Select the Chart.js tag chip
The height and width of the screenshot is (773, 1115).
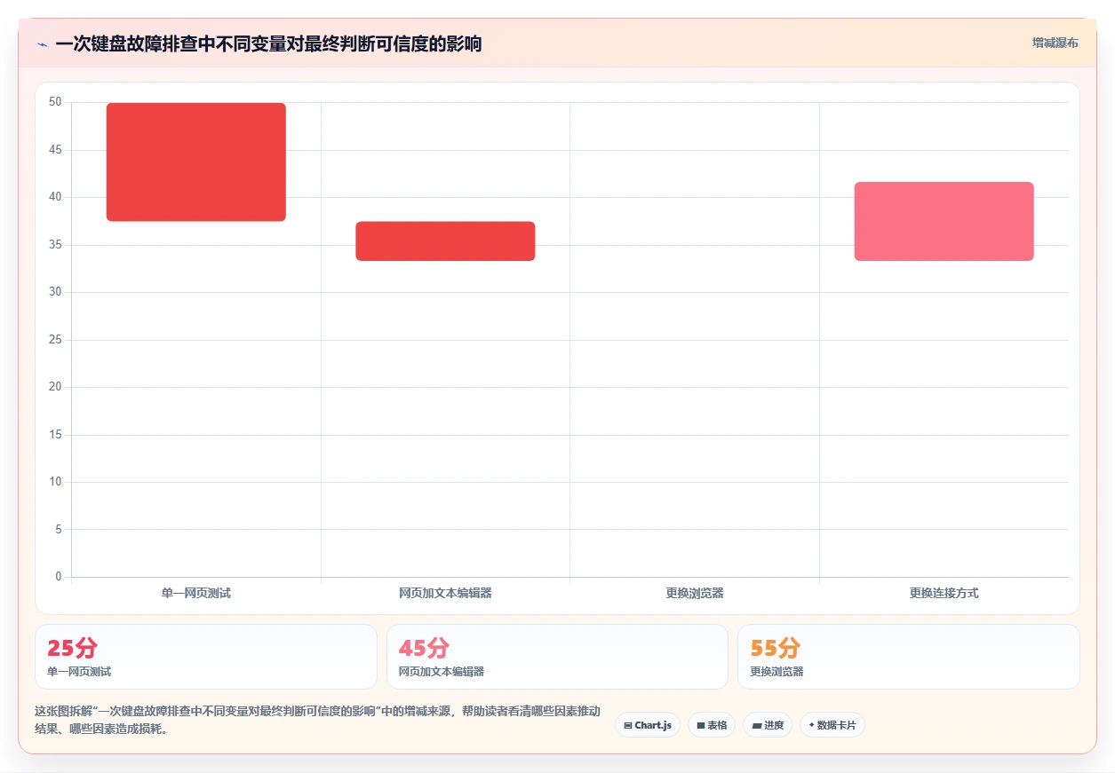648,725
